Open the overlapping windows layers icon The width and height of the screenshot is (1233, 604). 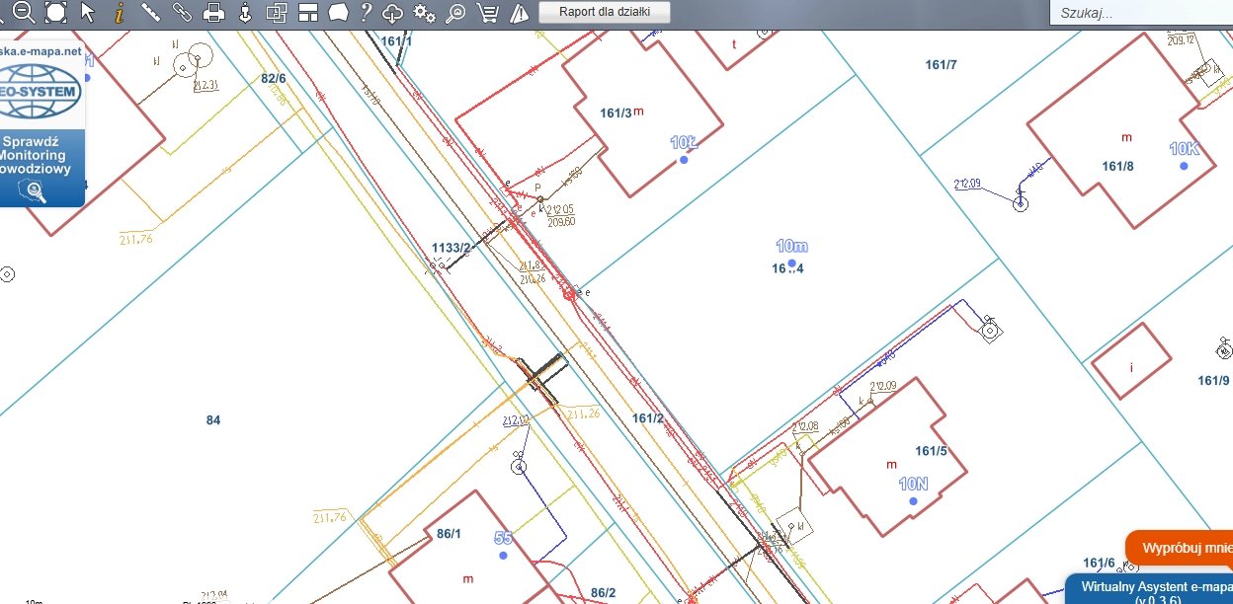pyautogui.click(x=277, y=12)
